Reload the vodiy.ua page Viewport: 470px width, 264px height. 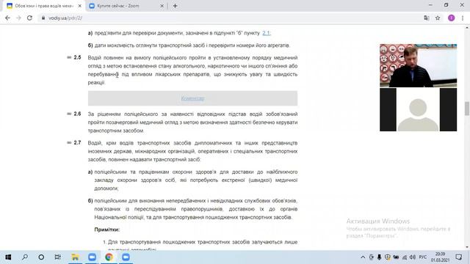[x=29, y=18]
